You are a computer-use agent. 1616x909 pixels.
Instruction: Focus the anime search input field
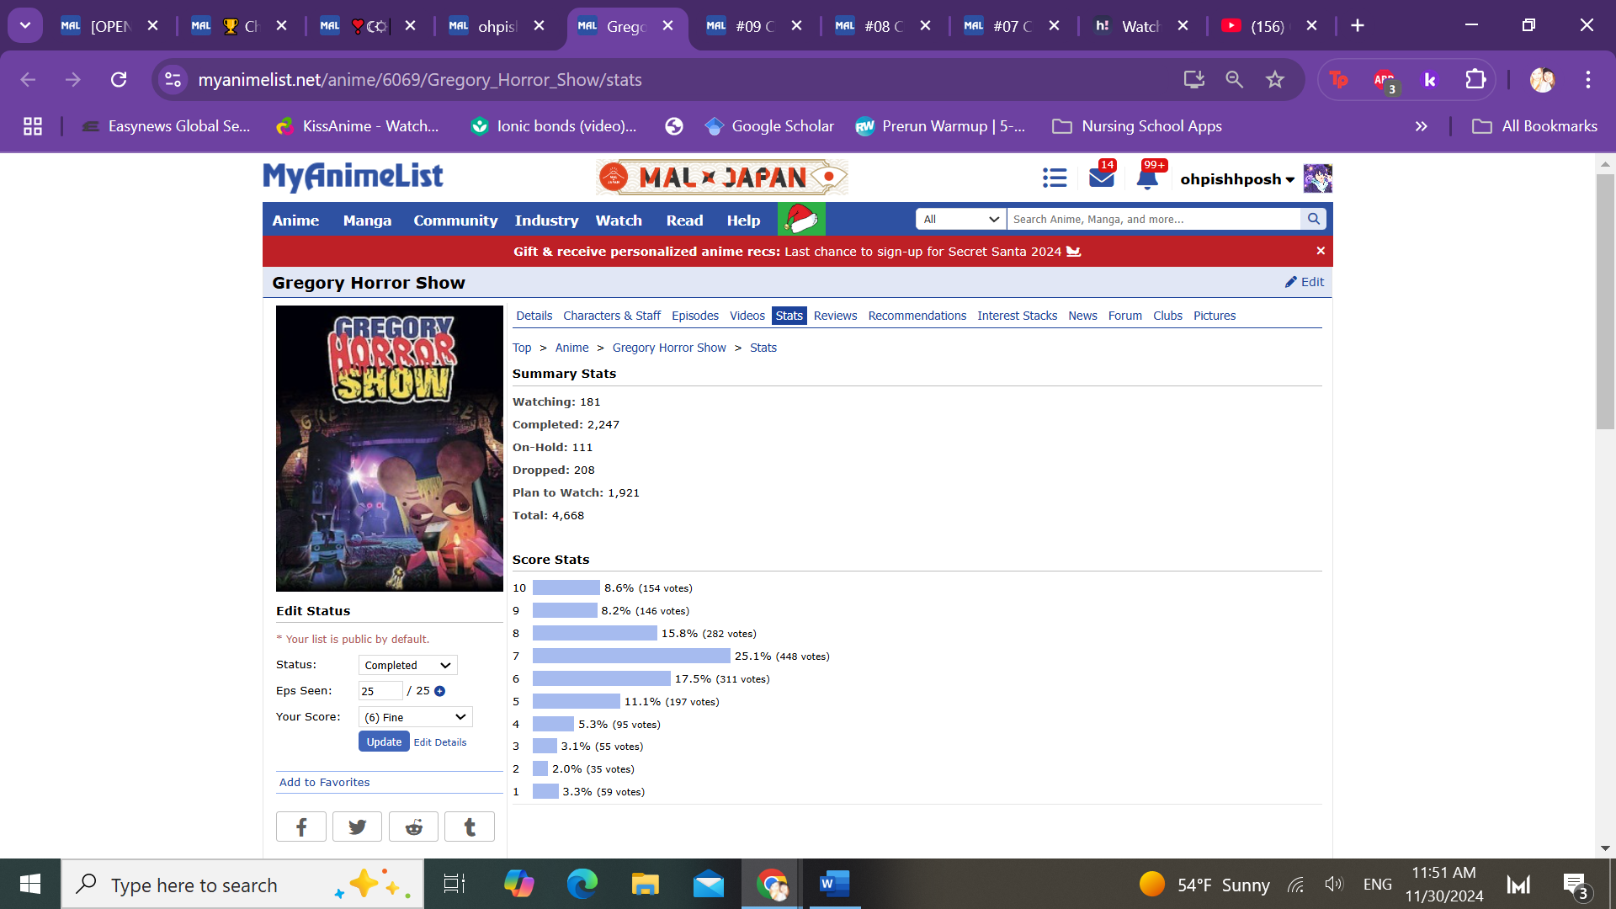point(1153,219)
